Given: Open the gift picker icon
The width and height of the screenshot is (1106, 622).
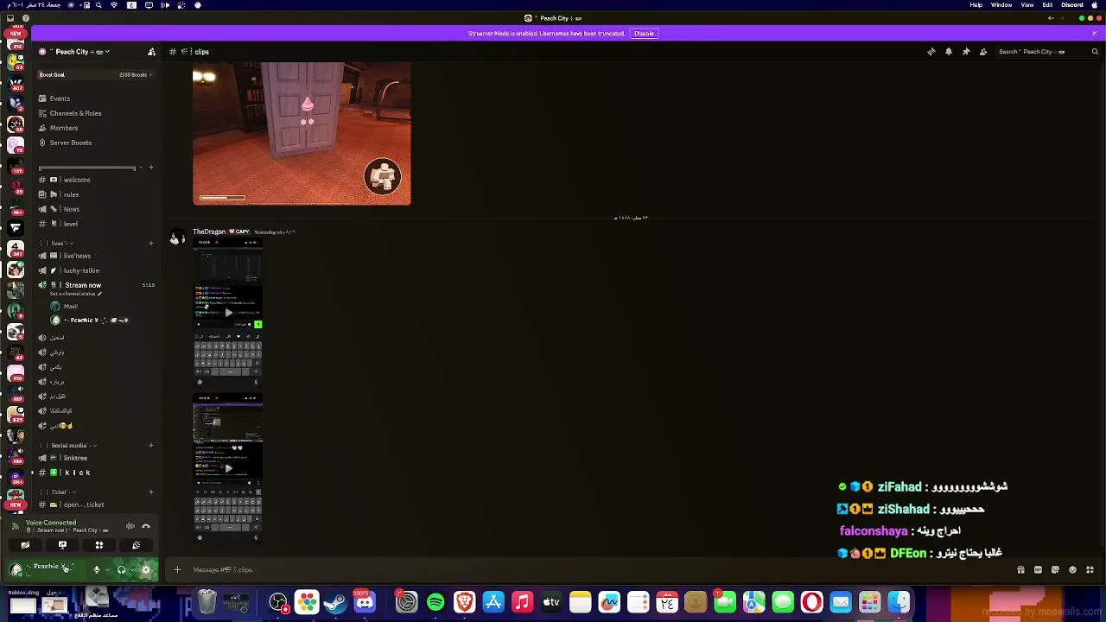Looking at the screenshot, I should 1020,570.
